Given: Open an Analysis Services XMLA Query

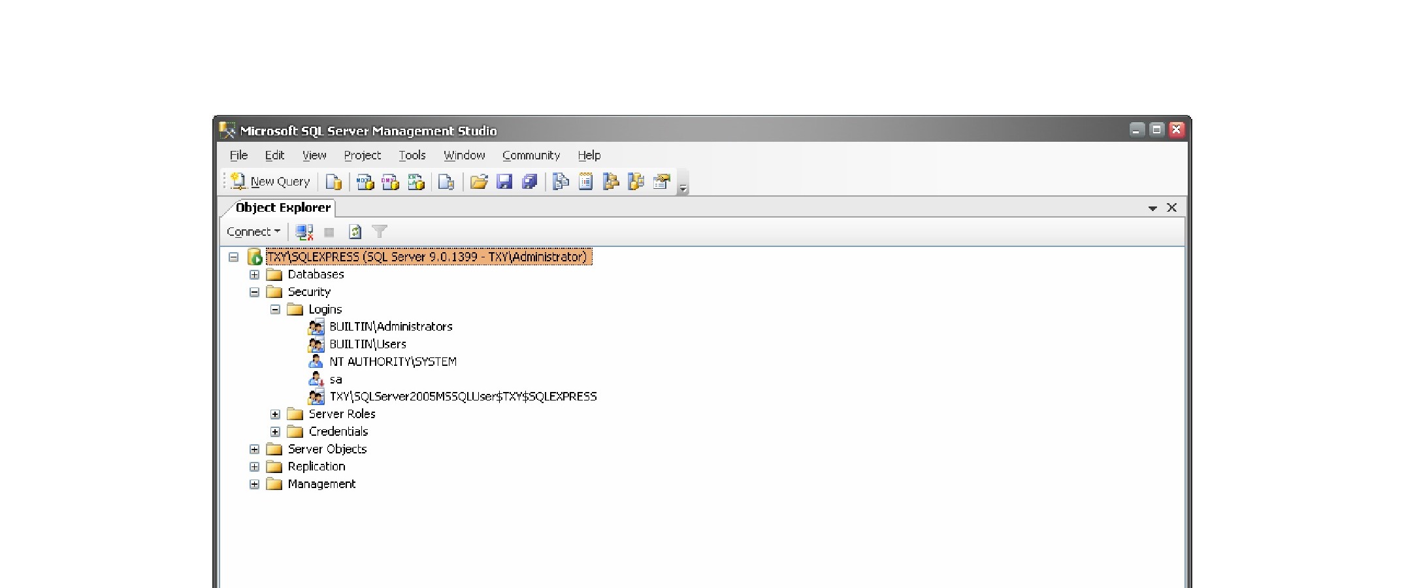Looking at the screenshot, I should pyautogui.click(x=416, y=182).
